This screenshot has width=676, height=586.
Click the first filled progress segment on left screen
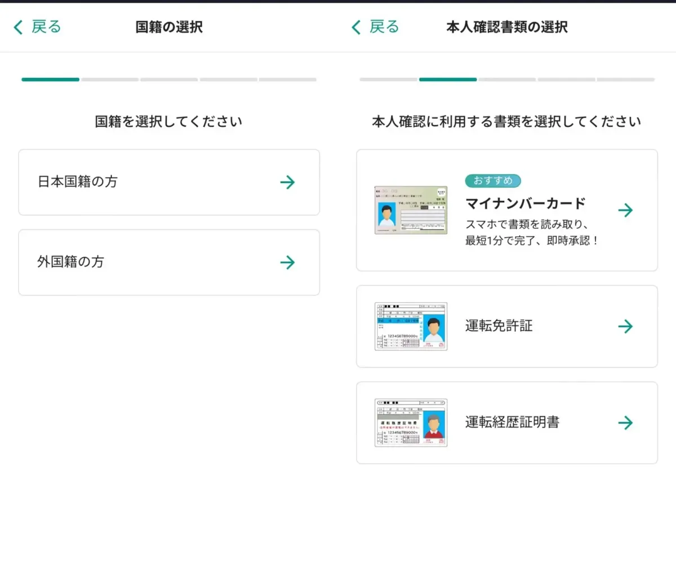[x=50, y=79]
